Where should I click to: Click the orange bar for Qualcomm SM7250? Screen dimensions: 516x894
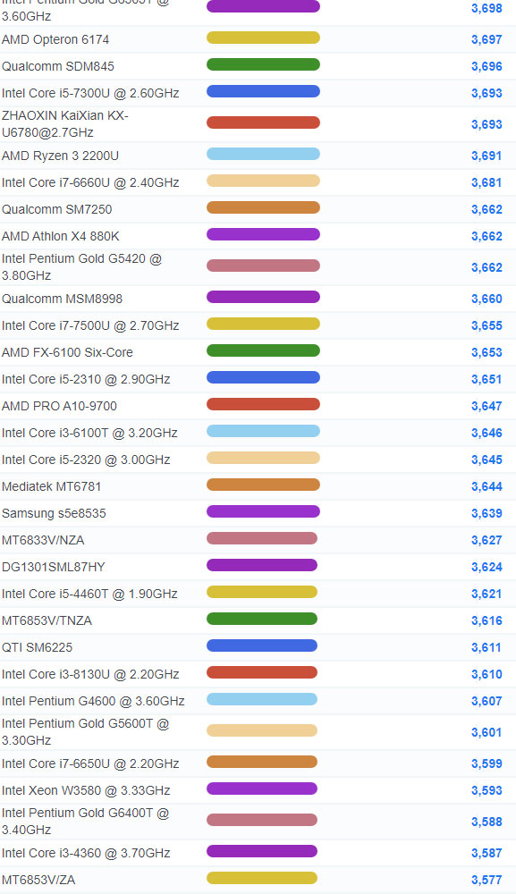[263, 207]
